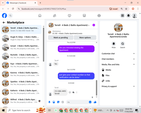
Task: Click More options button
Action: [x=85, y=38]
